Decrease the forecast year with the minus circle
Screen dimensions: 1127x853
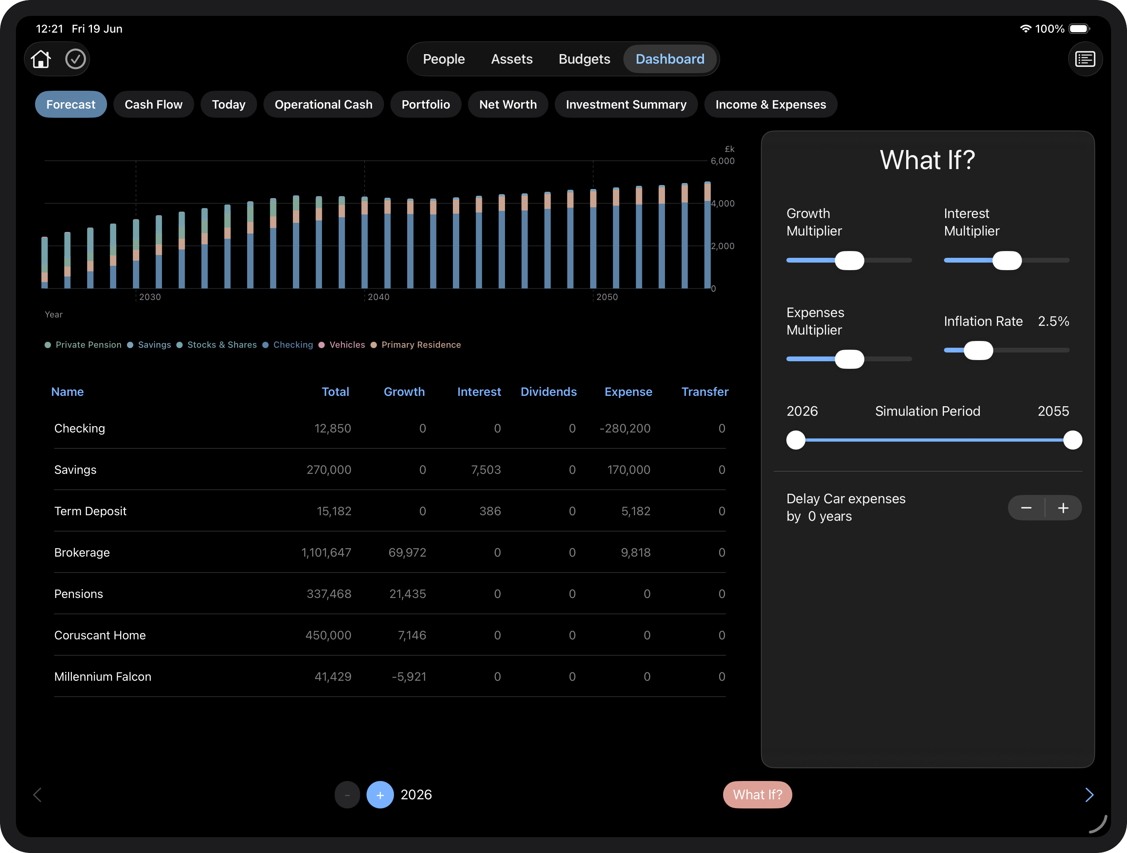tap(347, 795)
